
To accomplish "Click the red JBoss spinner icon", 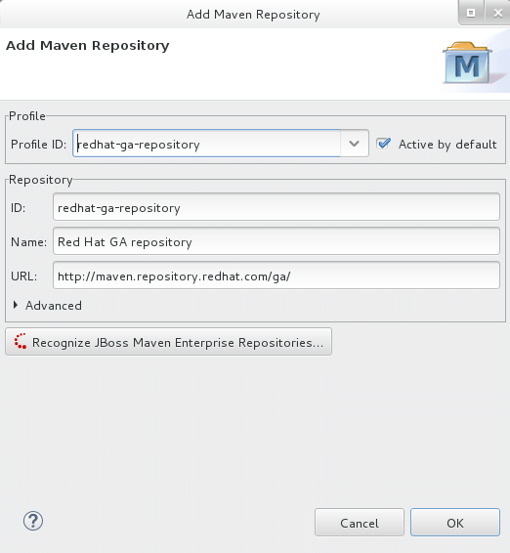I will click(x=21, y=341).
